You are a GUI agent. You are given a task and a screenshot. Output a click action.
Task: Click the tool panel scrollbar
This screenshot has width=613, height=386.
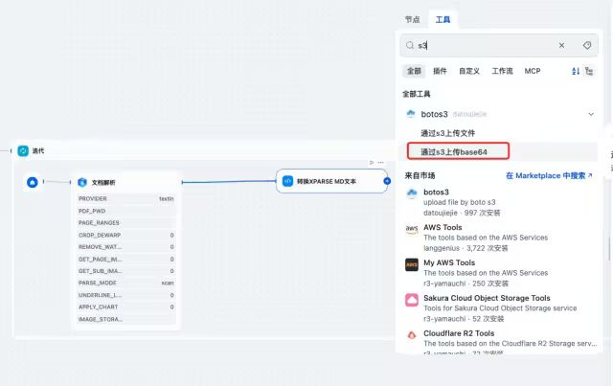tap(609, 248)
